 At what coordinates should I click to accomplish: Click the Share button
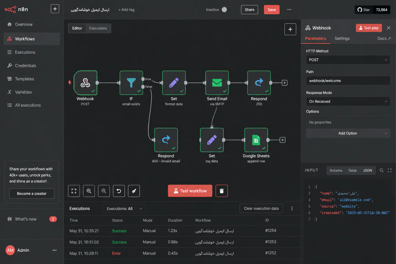pyautogui.click(x=249, y=10)
